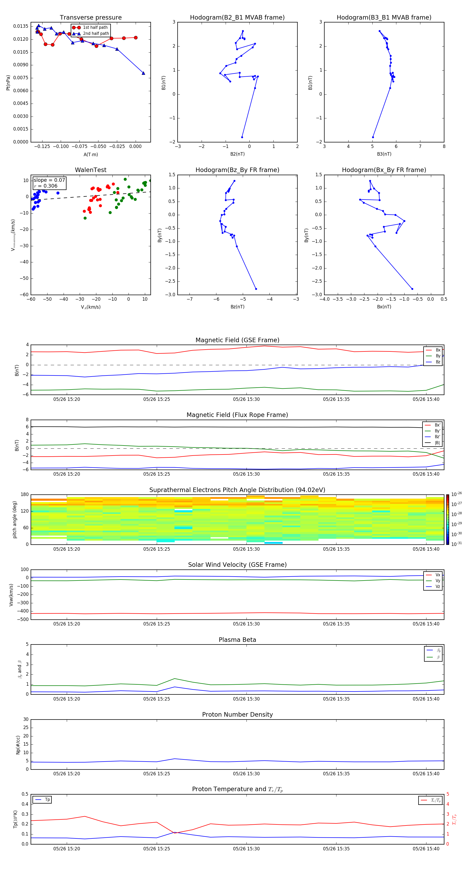Click the 'Bz' legend entry in GSE magnetic field
Image resolution: width=475 pixels, height=872 pixels.
[x=433, y=362]
